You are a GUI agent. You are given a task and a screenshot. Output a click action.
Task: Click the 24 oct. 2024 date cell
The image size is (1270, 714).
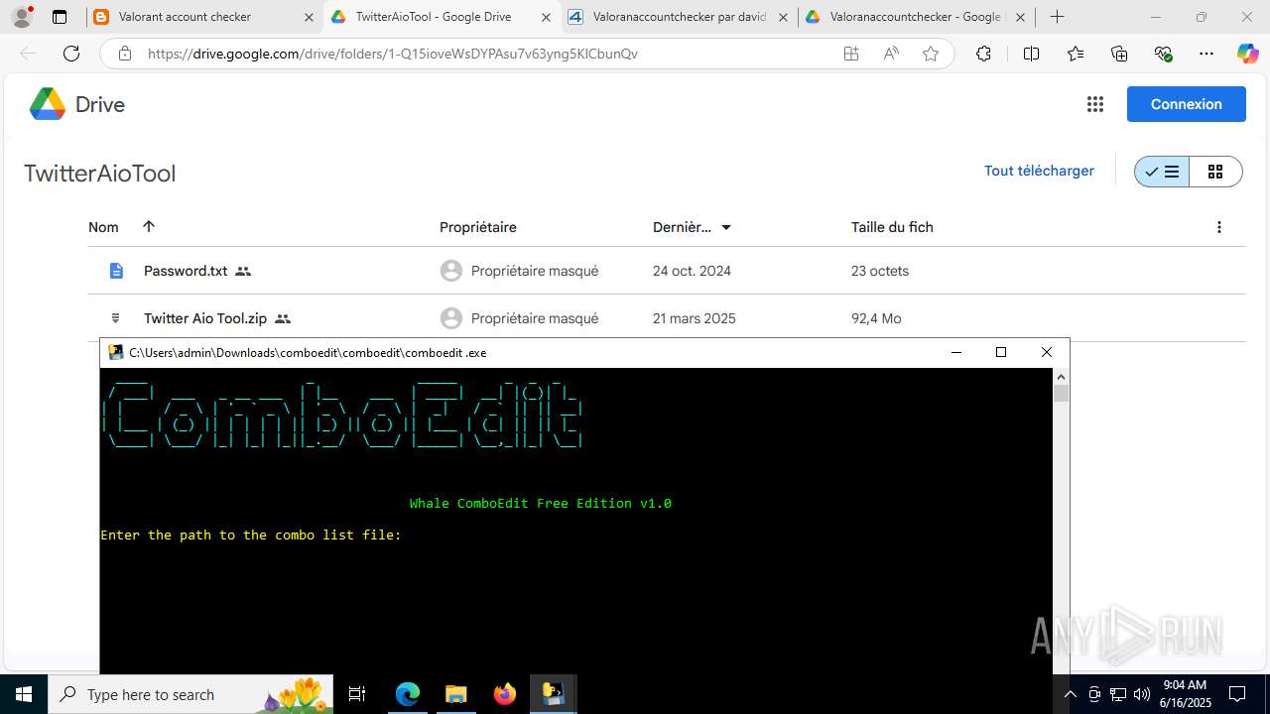click(692, 271)
